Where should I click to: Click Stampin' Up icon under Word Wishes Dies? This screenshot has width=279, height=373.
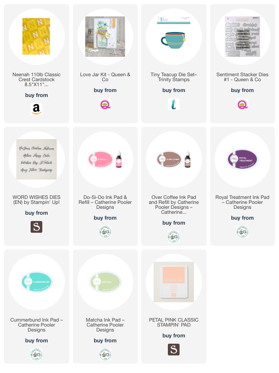pyautogui.click(x=36, y=226)
